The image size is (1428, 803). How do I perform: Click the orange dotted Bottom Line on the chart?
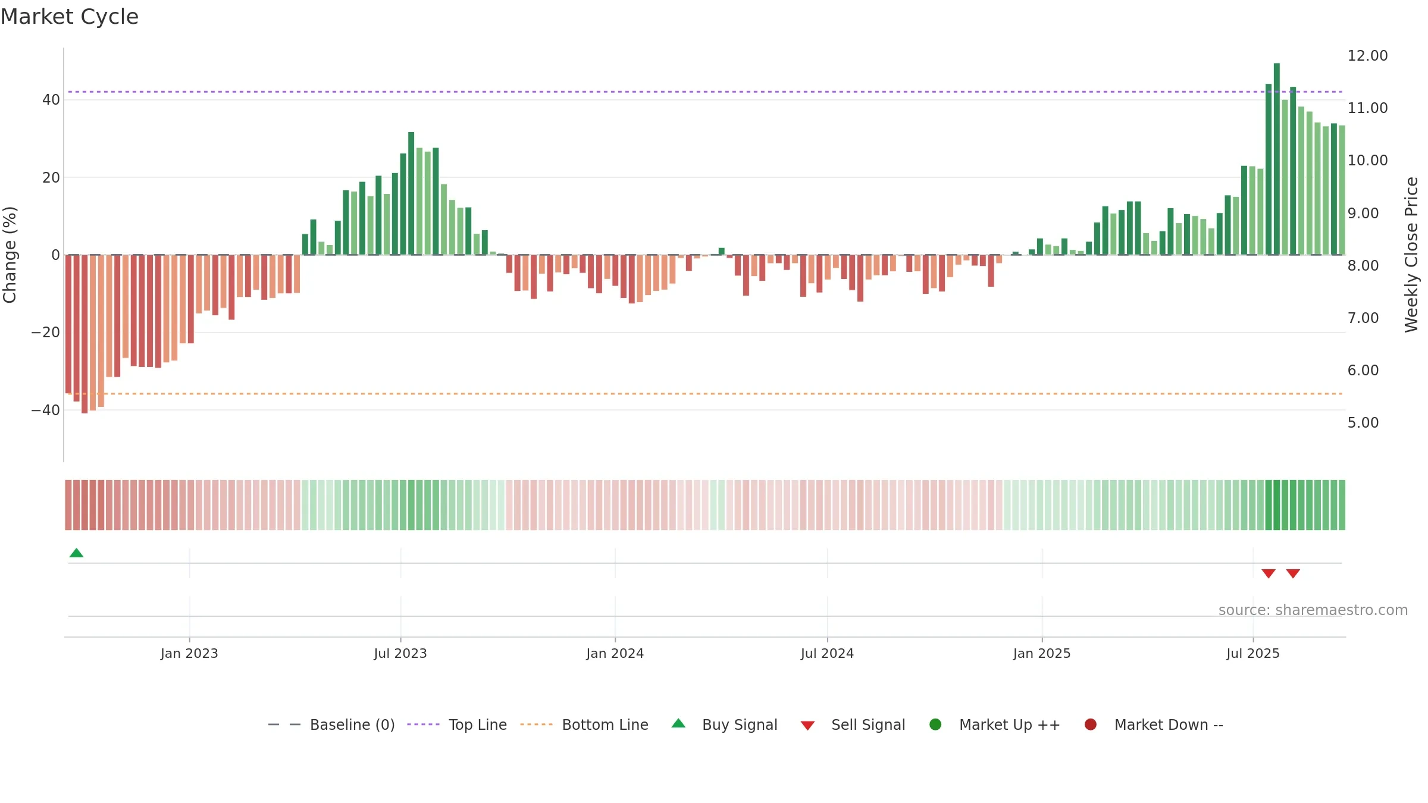705,394
